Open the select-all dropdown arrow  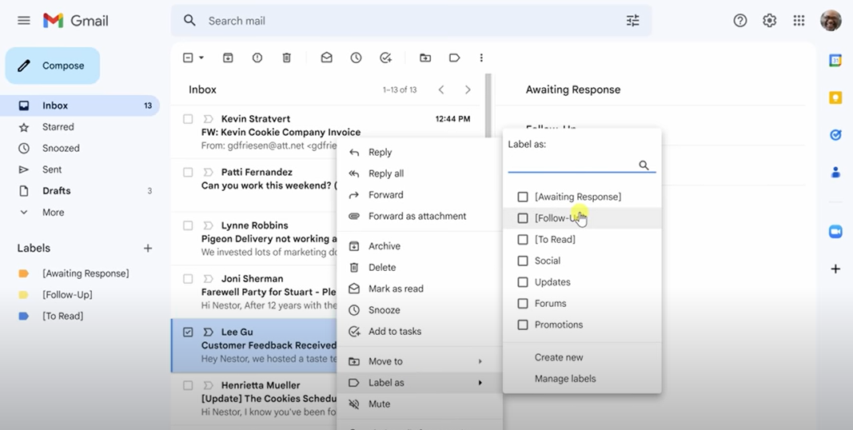(201, 58)
